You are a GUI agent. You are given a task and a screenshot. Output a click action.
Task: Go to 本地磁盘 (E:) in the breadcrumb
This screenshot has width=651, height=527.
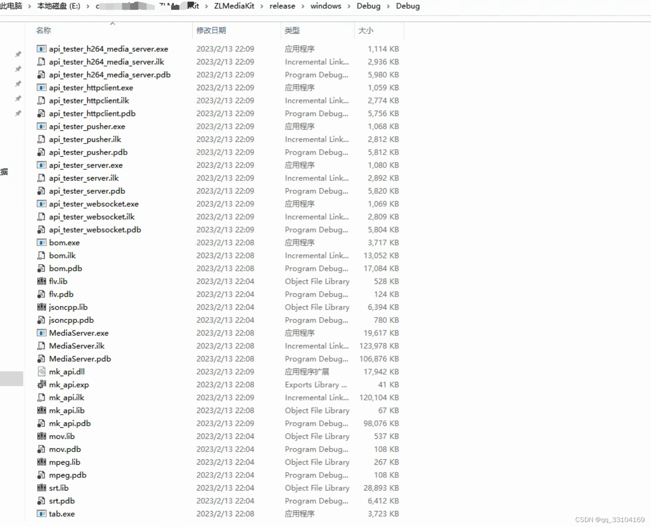pos(59,6)
